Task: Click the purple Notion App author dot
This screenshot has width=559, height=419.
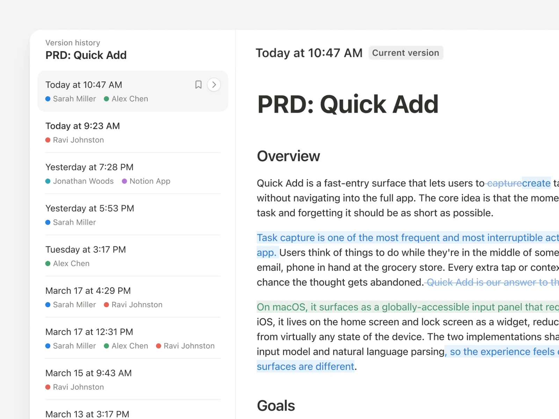Action: click(124, 181)
